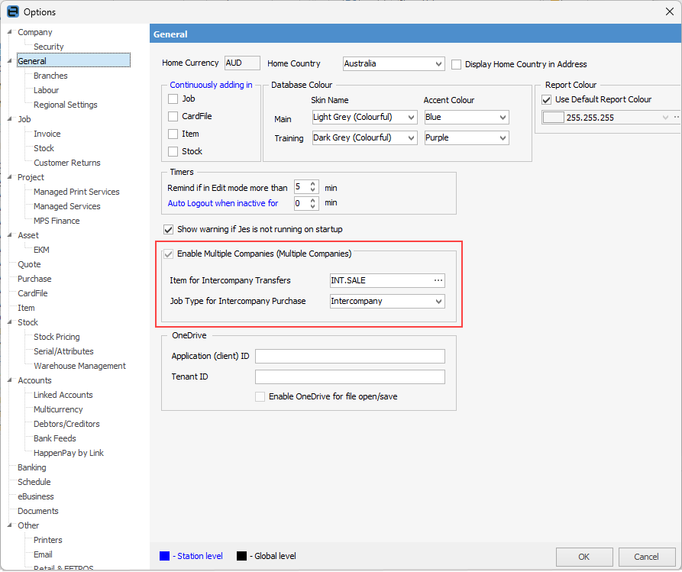Collapse the Accounts tree node

tap(10, 381)
